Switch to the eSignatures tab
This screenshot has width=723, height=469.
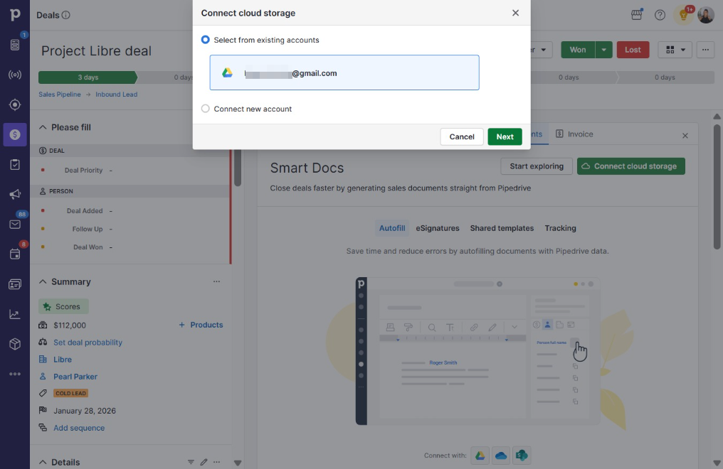coord(438,228)
